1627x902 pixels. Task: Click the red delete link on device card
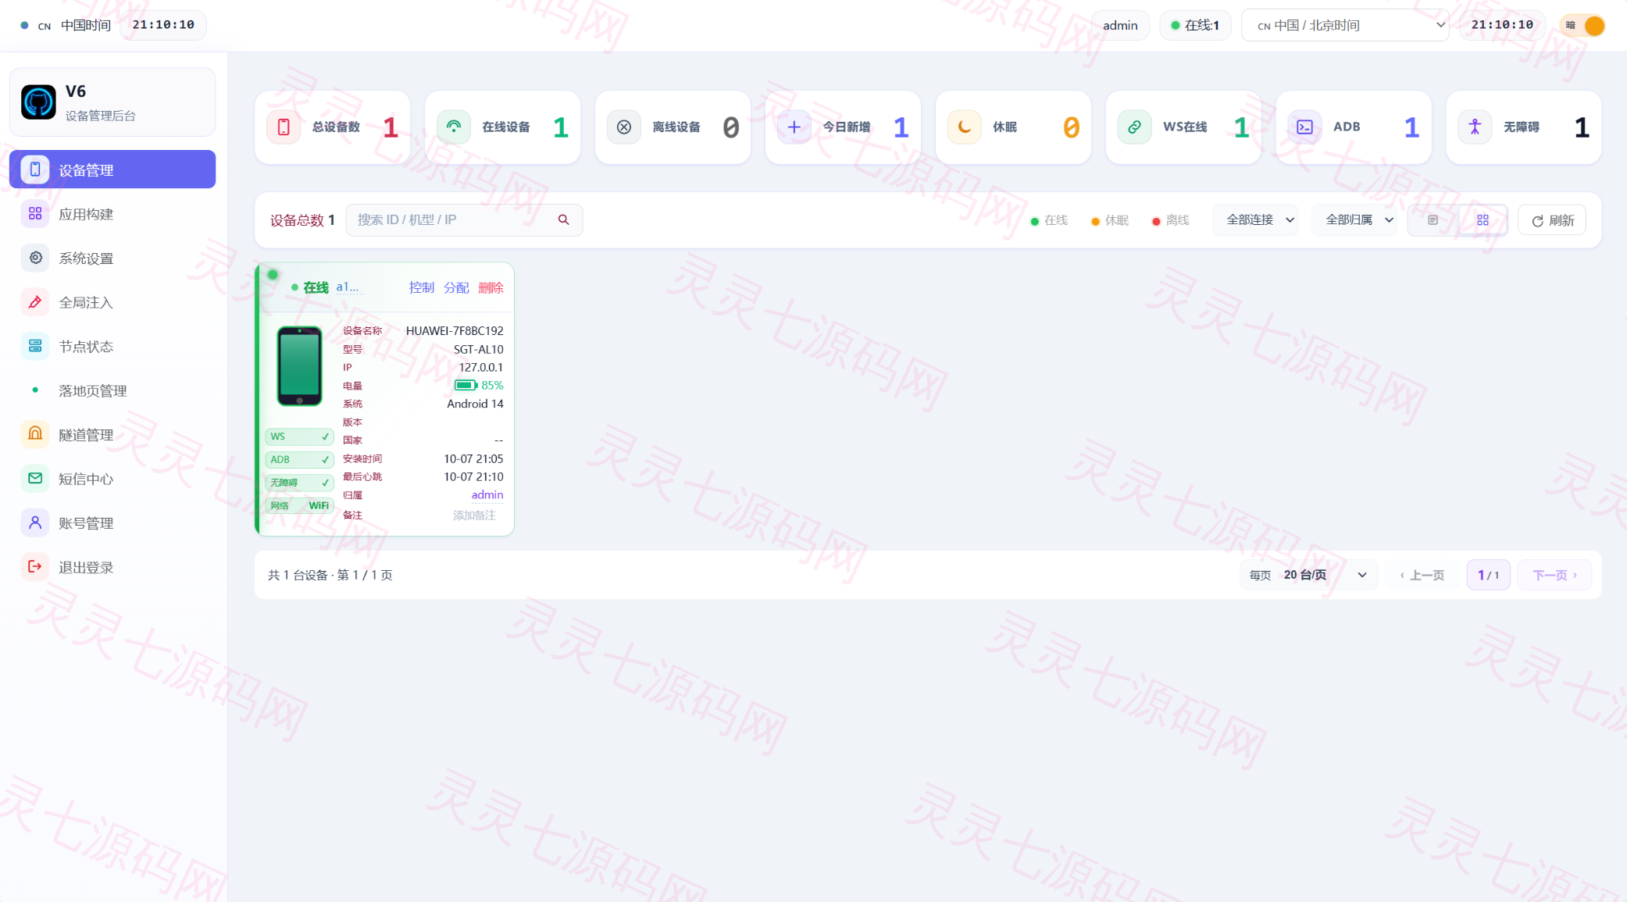(491, 288)
